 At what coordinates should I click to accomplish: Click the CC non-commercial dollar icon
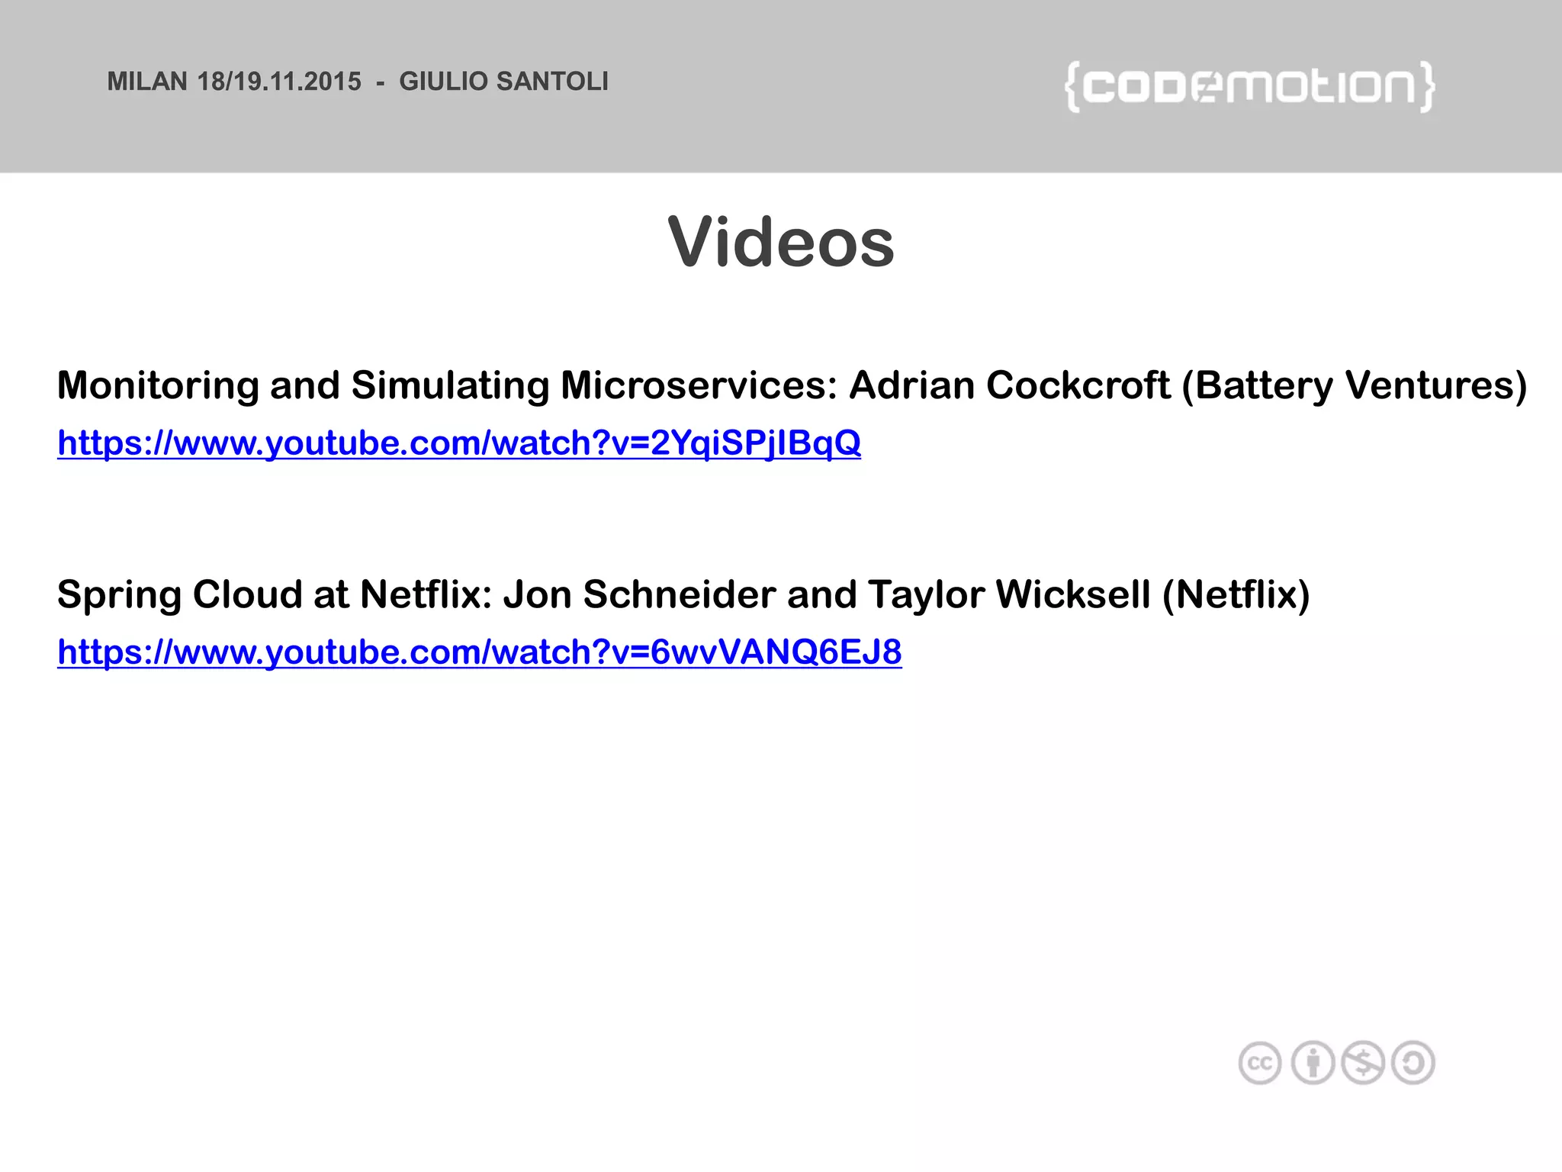(1363, 1063)
